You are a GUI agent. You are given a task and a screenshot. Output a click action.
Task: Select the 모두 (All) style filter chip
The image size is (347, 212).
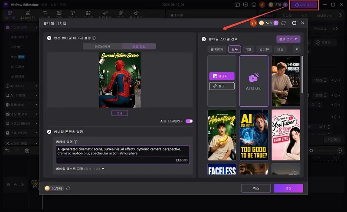[235, 49]
